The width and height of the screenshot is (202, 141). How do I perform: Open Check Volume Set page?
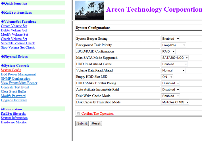14,39
